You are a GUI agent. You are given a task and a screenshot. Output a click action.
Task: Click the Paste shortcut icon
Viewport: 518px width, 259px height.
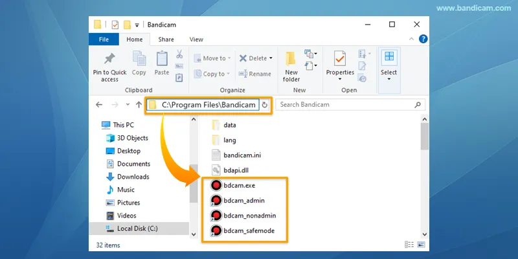(179, 78)
